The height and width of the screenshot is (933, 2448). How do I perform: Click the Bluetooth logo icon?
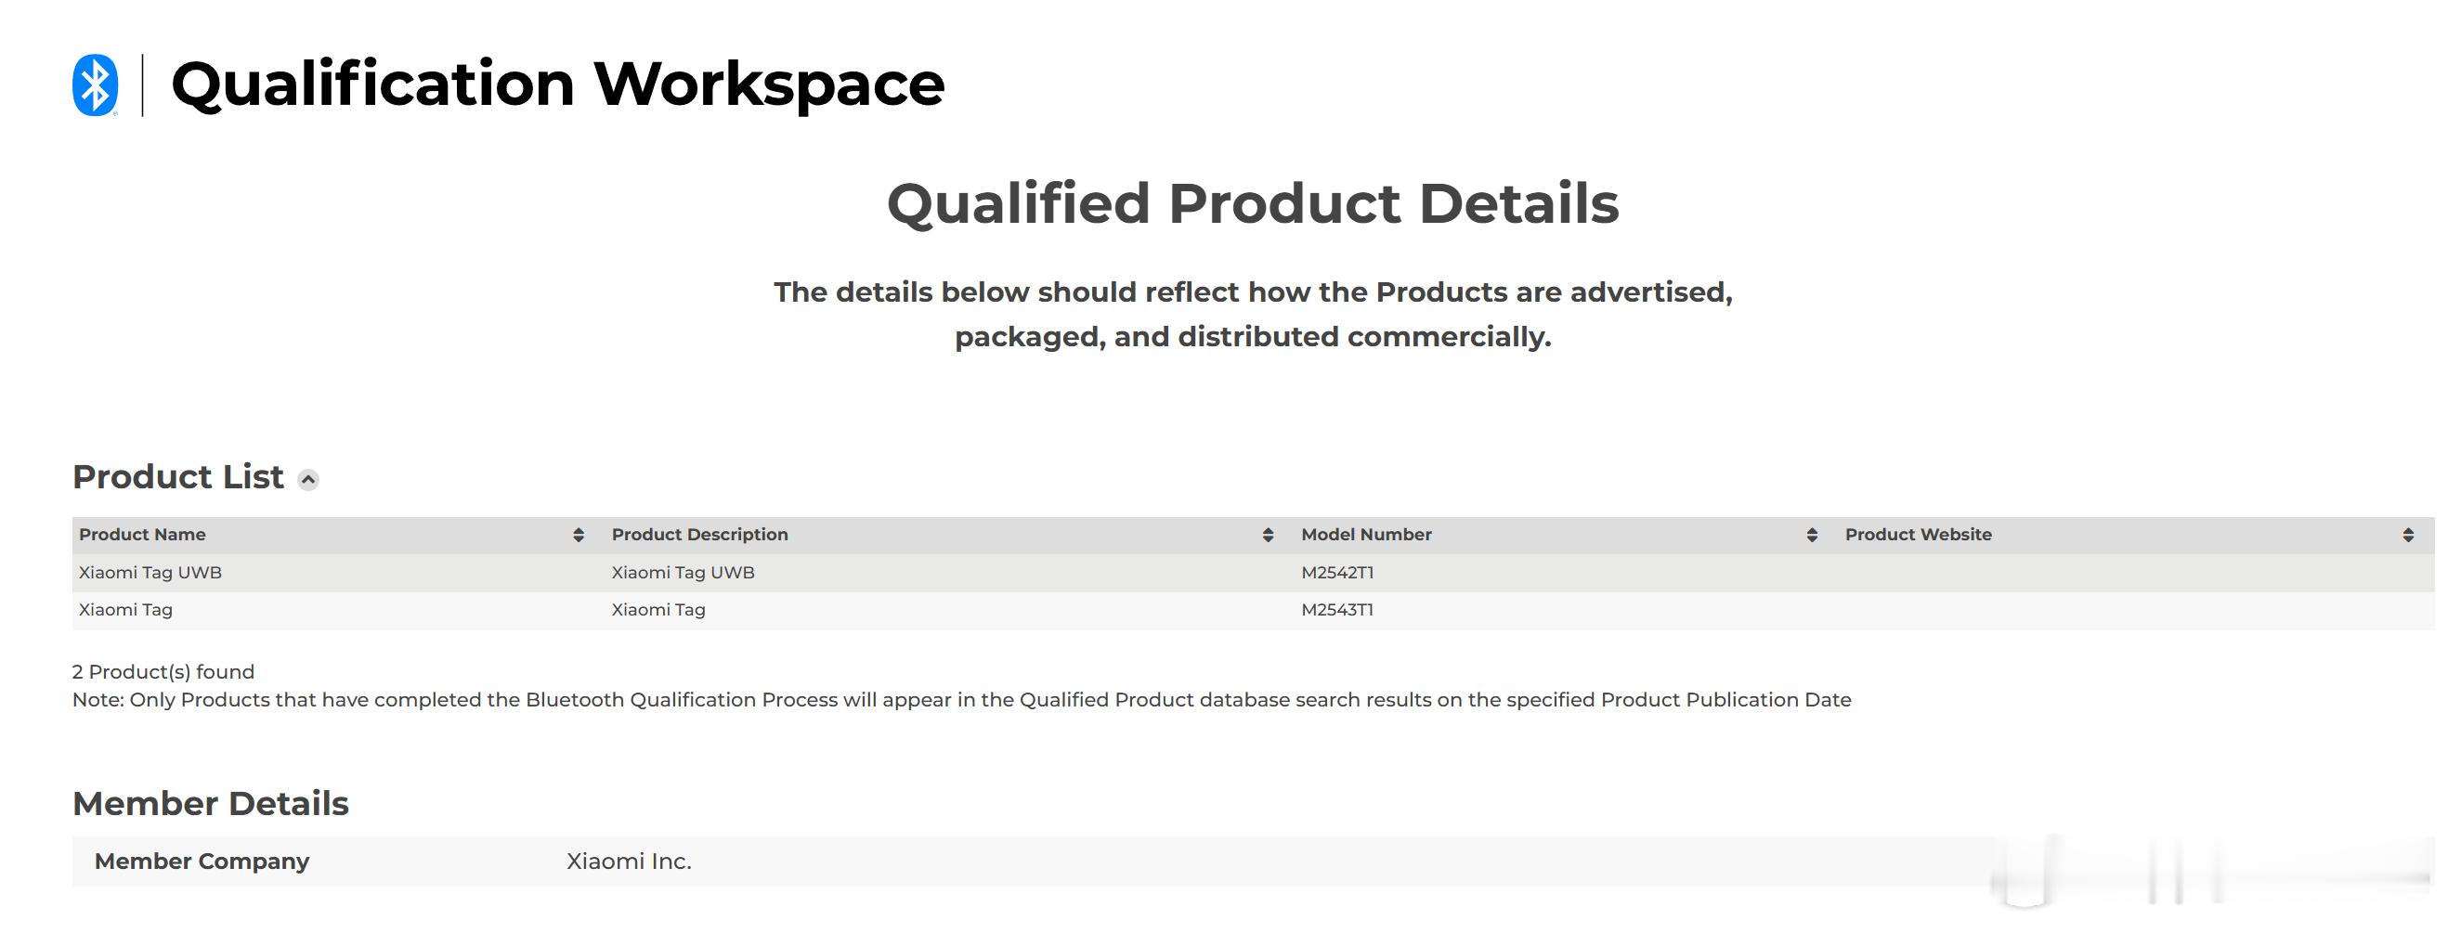tap(95, 85)
